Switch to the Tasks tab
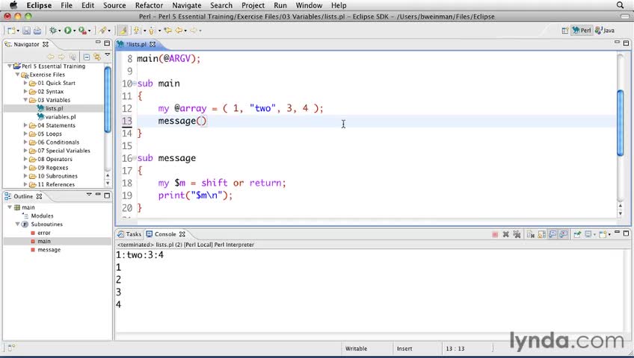The width and height of the screenshot is (634, 358). click(x=129, y=234)
